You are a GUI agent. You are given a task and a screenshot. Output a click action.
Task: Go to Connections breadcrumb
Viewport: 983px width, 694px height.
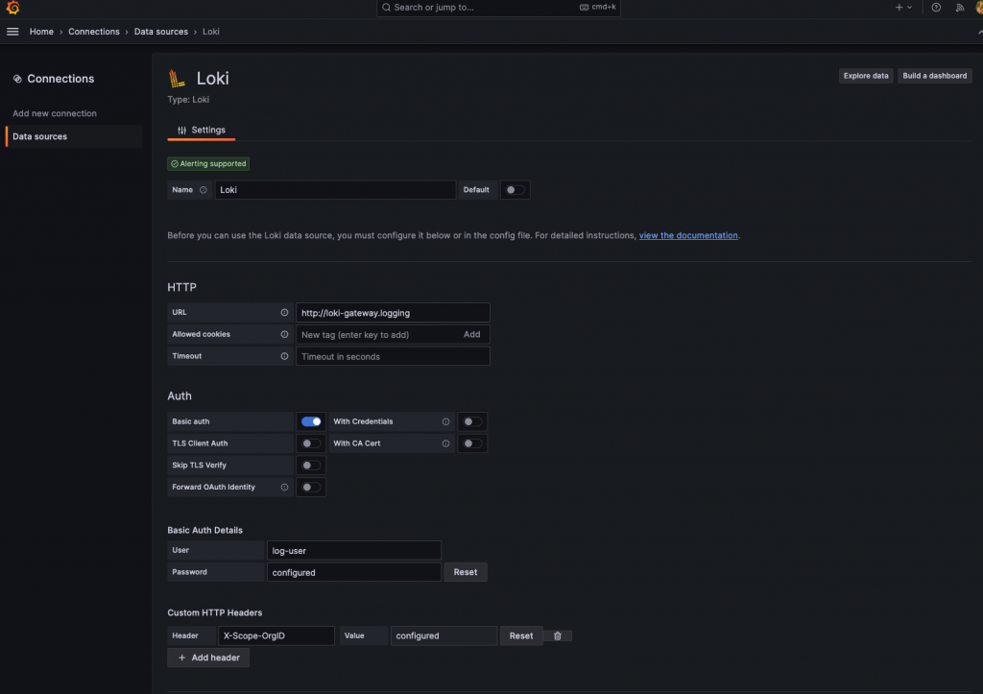[x=94, y=32]
